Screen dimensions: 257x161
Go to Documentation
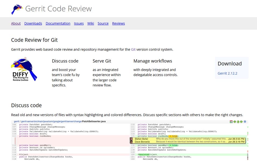click(58, 23)
